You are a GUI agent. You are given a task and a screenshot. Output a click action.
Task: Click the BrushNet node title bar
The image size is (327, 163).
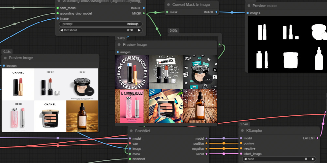[x=168, y=131]
